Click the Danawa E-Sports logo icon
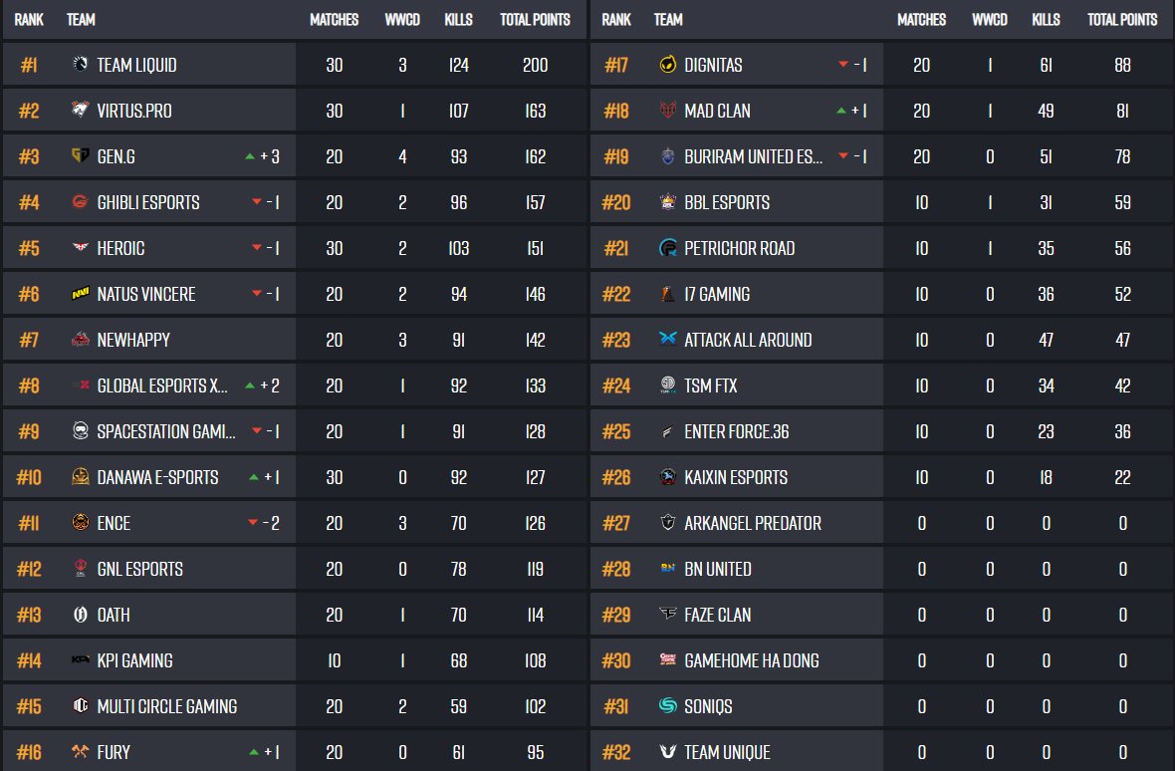1175x771 pixels. [x=81, y=476]
